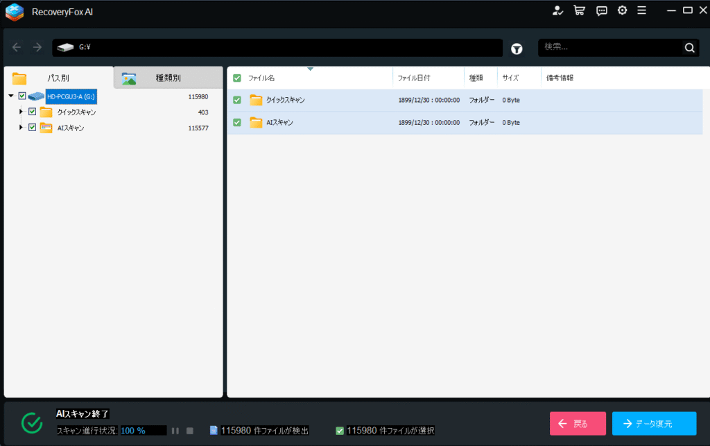Switch to the 種類別 tab
710x446 pixels.
(x=168, y=78)
